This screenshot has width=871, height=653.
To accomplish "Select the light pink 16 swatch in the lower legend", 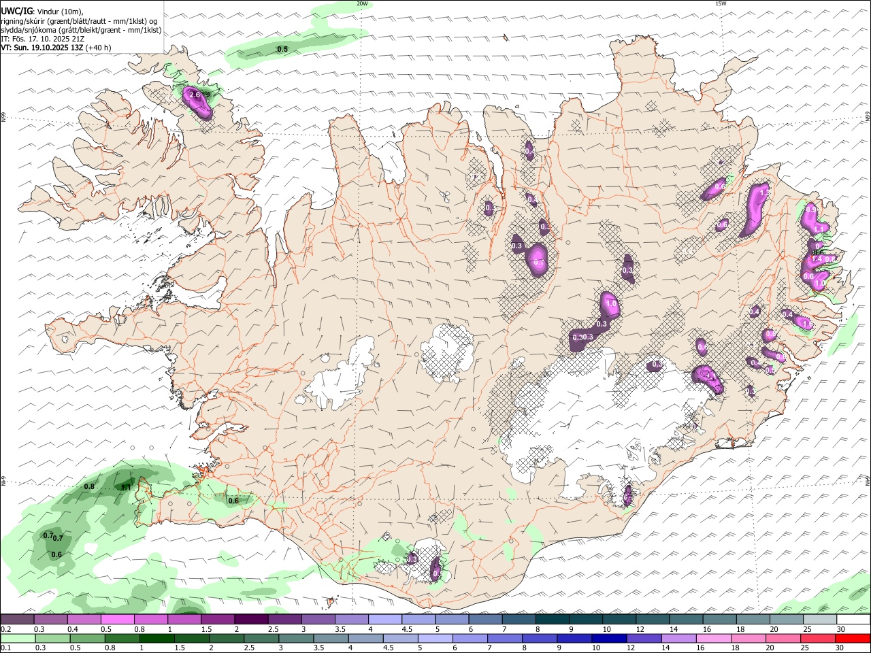I will click(x=713, y=639).
